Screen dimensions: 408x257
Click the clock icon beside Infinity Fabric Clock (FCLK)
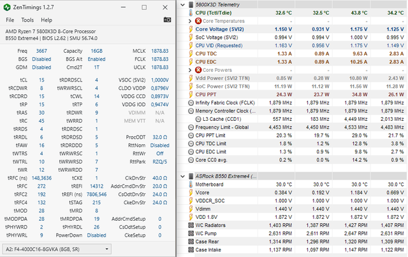[191, 103]
